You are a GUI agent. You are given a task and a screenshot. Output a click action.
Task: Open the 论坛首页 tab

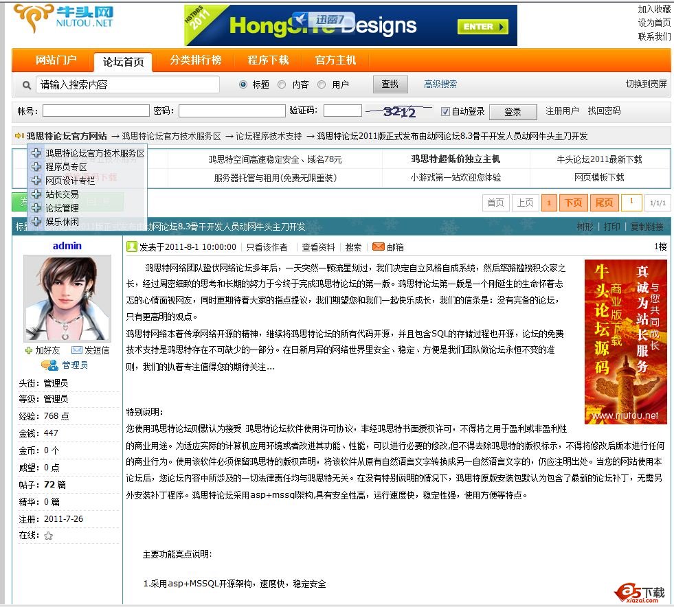(124, 62)
